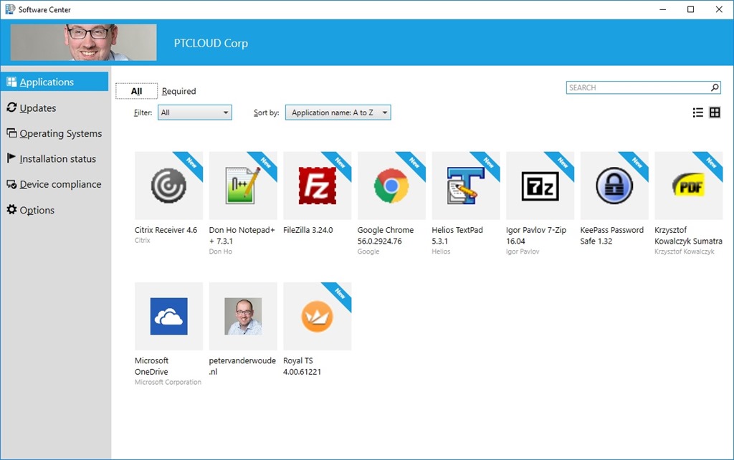
Task: Minimize the Software Center window
Action: point(662,9)
